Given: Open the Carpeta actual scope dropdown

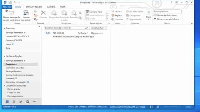Looking at the screenshot, I should click(x=98, y=28).
